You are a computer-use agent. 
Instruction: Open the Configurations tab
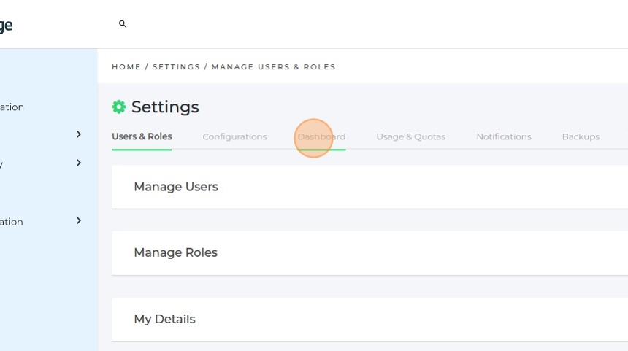pos(234,136)
